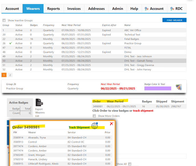Click Export Wearers List link
Image resolution: width=196 pixels, height=166 pixels.
(40, 113)
